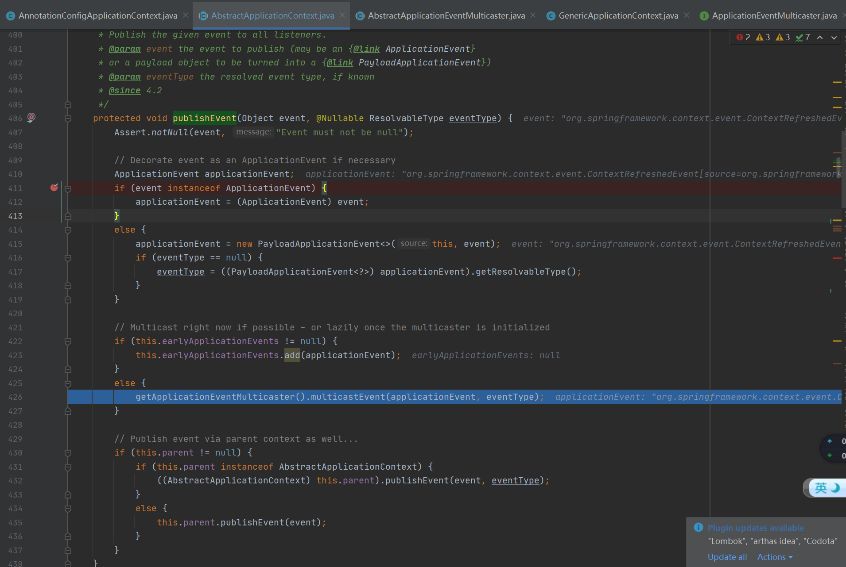Open AbstractApplicationEventMulticaster.java tab
This screenshot has height=567, width=846.
446,15
